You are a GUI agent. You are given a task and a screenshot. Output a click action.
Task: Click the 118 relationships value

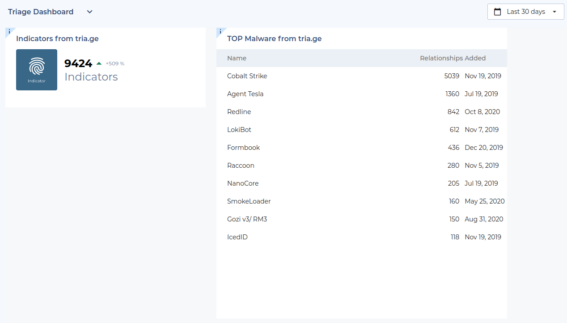[x=455, y=237]
